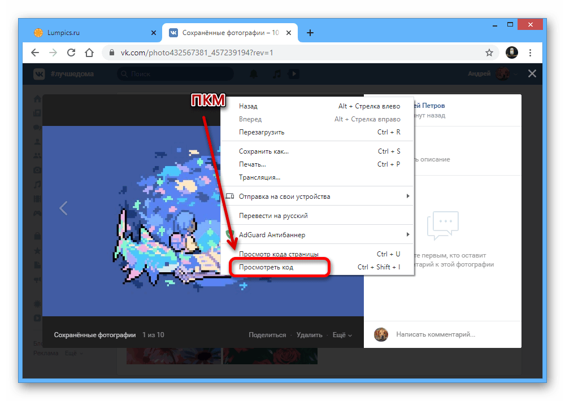Screen dimensions: 565x401
Task: Reload the page with refresh icon
Action: (71, 53)
